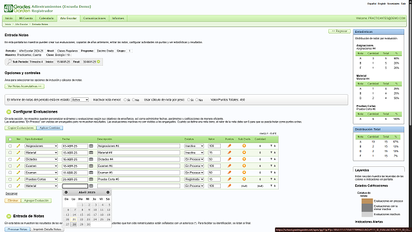
Task: Click the orange Puntos pencil in the blank row
Action: pos(229,186)
